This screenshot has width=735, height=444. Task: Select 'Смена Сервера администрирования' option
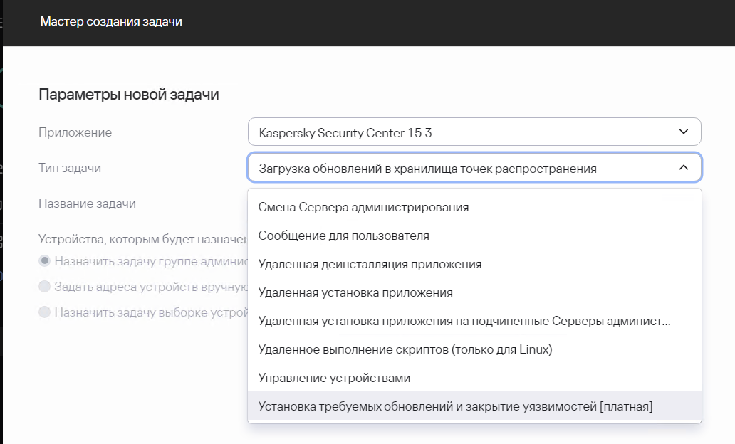(363, 207)
